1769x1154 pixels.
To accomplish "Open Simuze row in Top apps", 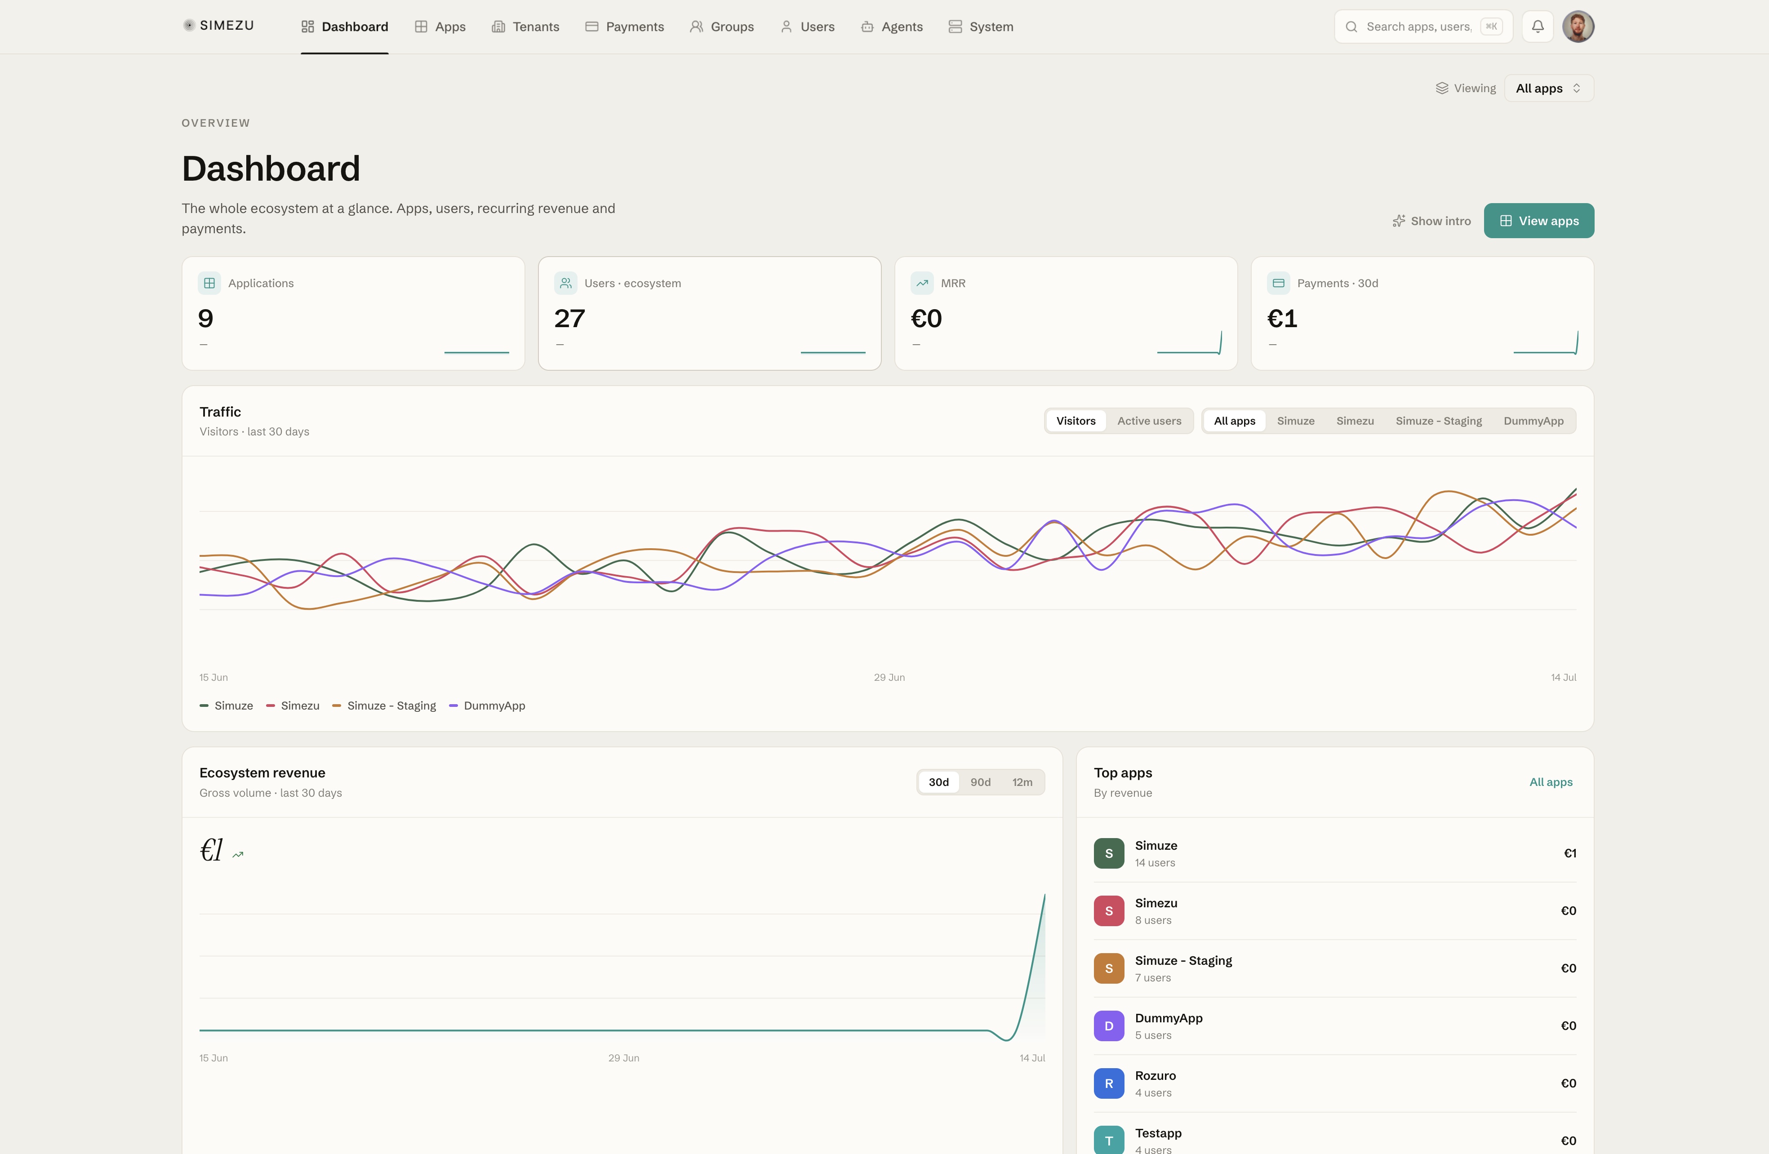I will pyautogui.click(x=1335, y=853).
